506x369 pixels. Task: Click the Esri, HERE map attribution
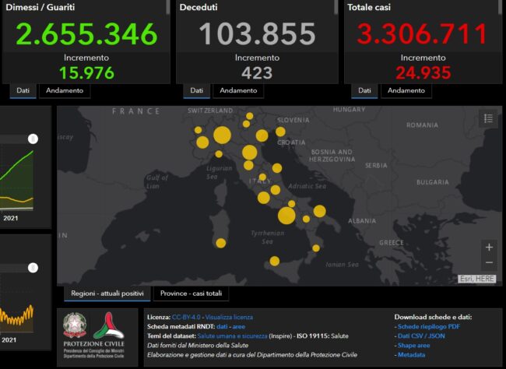pos(476,279)
